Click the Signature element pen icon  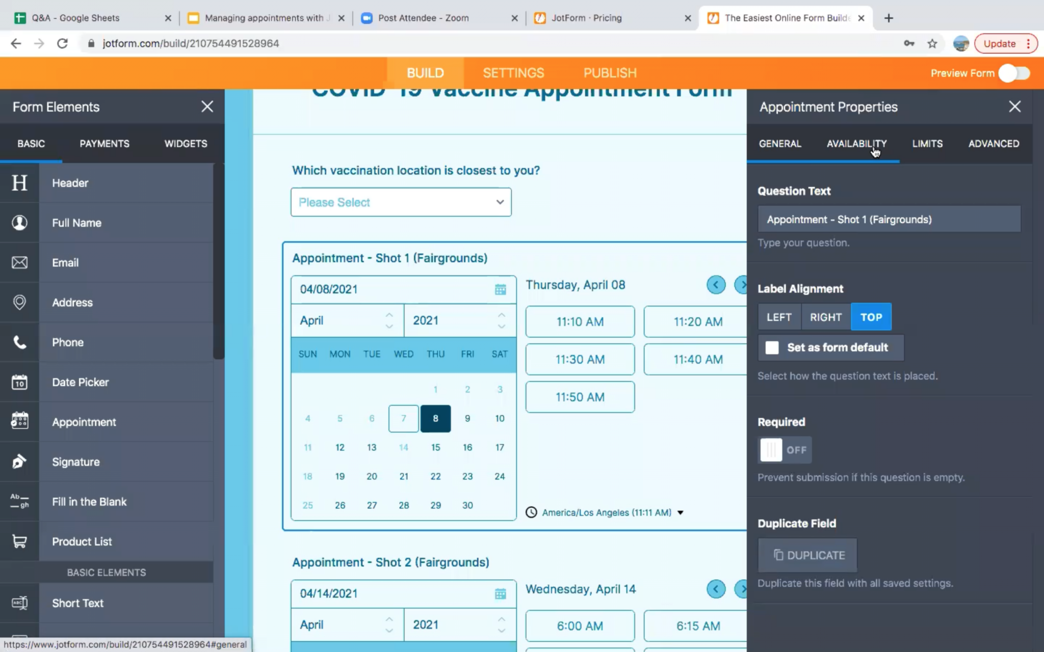tap(19, 461)
